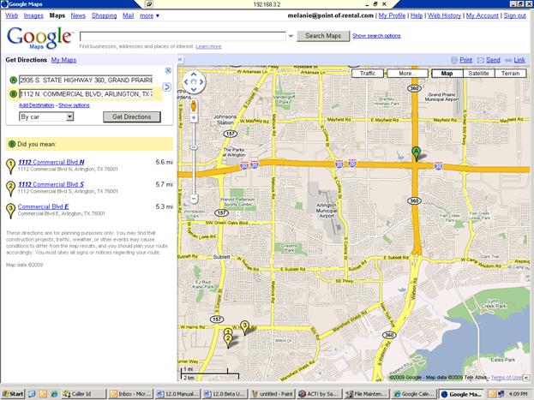Viewport: 534px width, 400px height.
Task: Click the pan up arrow on map
Action: click(194, 74)
